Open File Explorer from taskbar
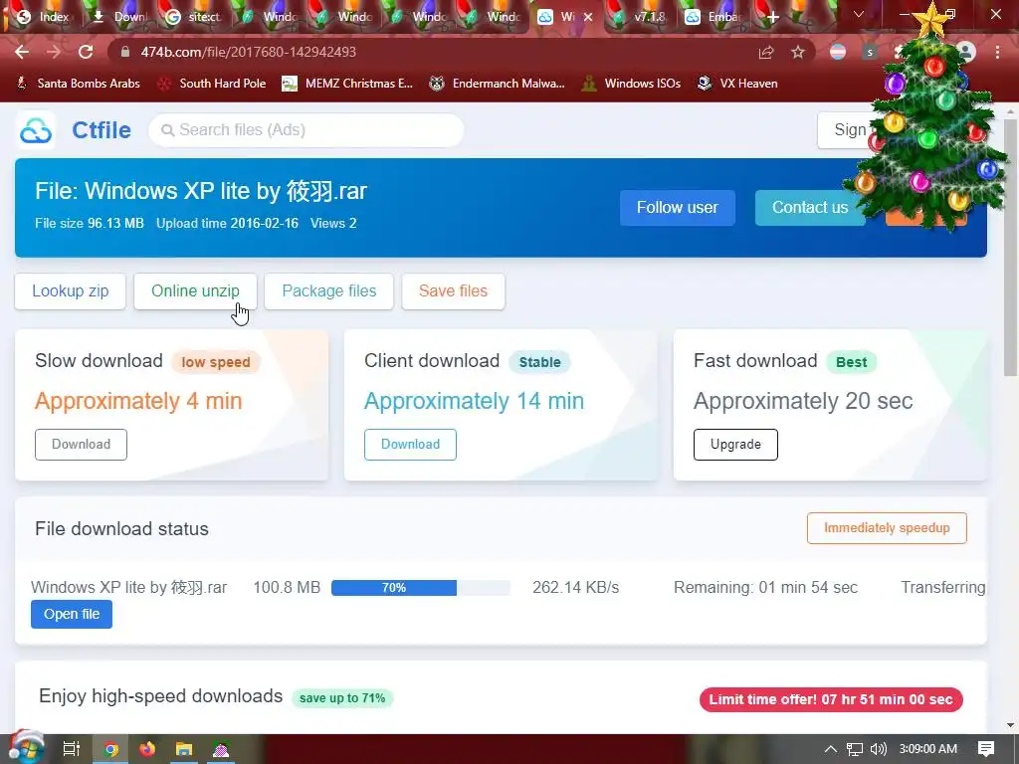Viewport: 1019px width, 764px height. pyautogui.click(x=184, y=749)
